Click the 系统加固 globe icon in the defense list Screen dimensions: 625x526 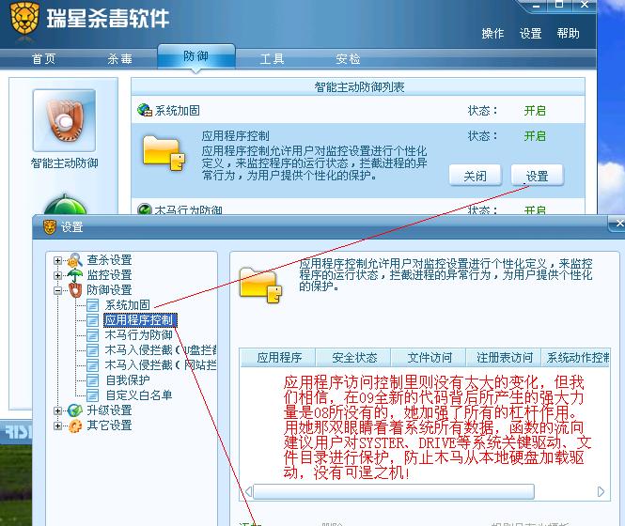(x=145, y=110)
